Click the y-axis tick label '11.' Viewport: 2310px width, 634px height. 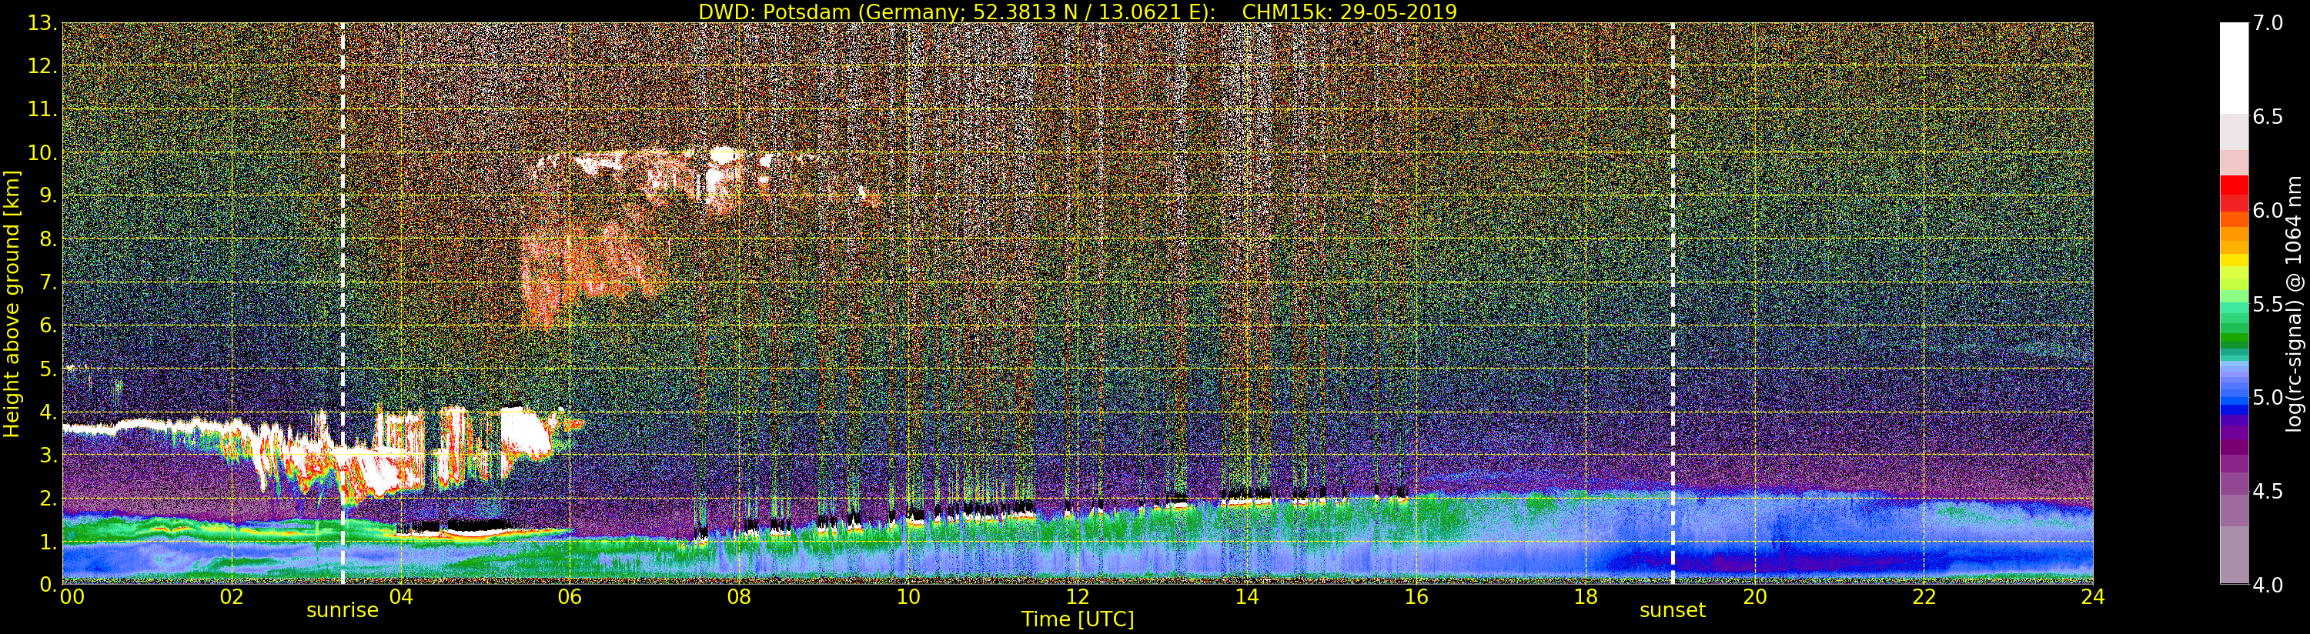click(42, 109)
